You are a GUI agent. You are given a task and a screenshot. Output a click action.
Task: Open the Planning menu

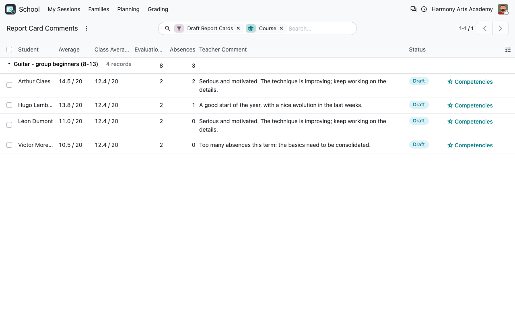128,9
